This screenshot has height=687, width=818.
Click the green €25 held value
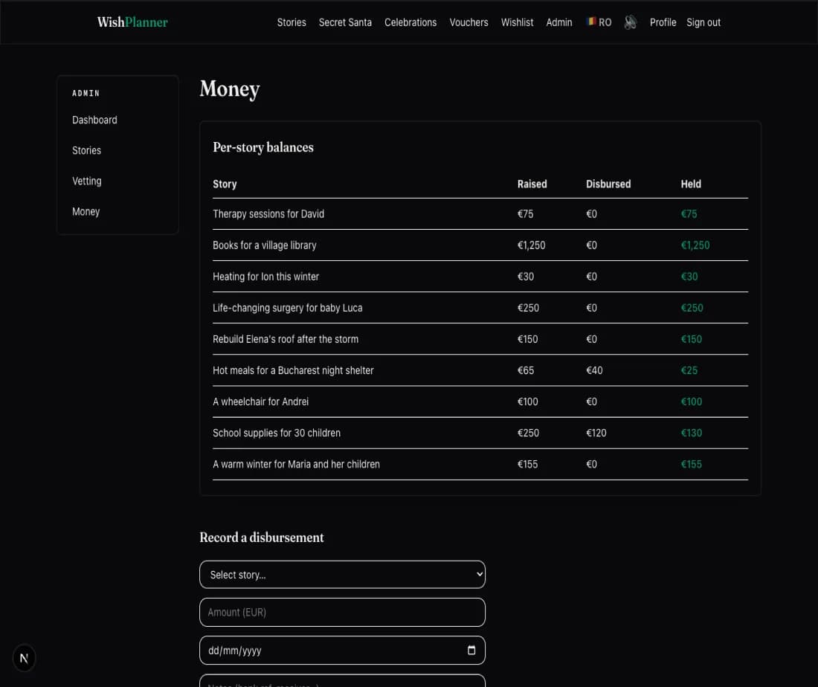689,370
